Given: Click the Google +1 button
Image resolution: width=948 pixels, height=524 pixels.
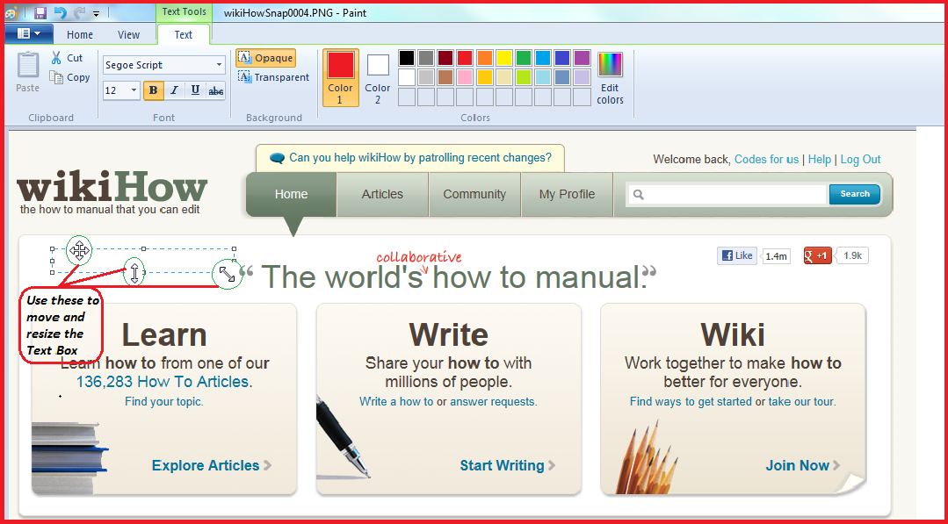Looking at the screenshot, I should pos(817,256).
